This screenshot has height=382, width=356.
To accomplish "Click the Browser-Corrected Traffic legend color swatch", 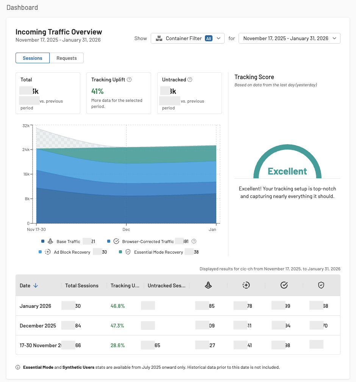I will [109, 242].
